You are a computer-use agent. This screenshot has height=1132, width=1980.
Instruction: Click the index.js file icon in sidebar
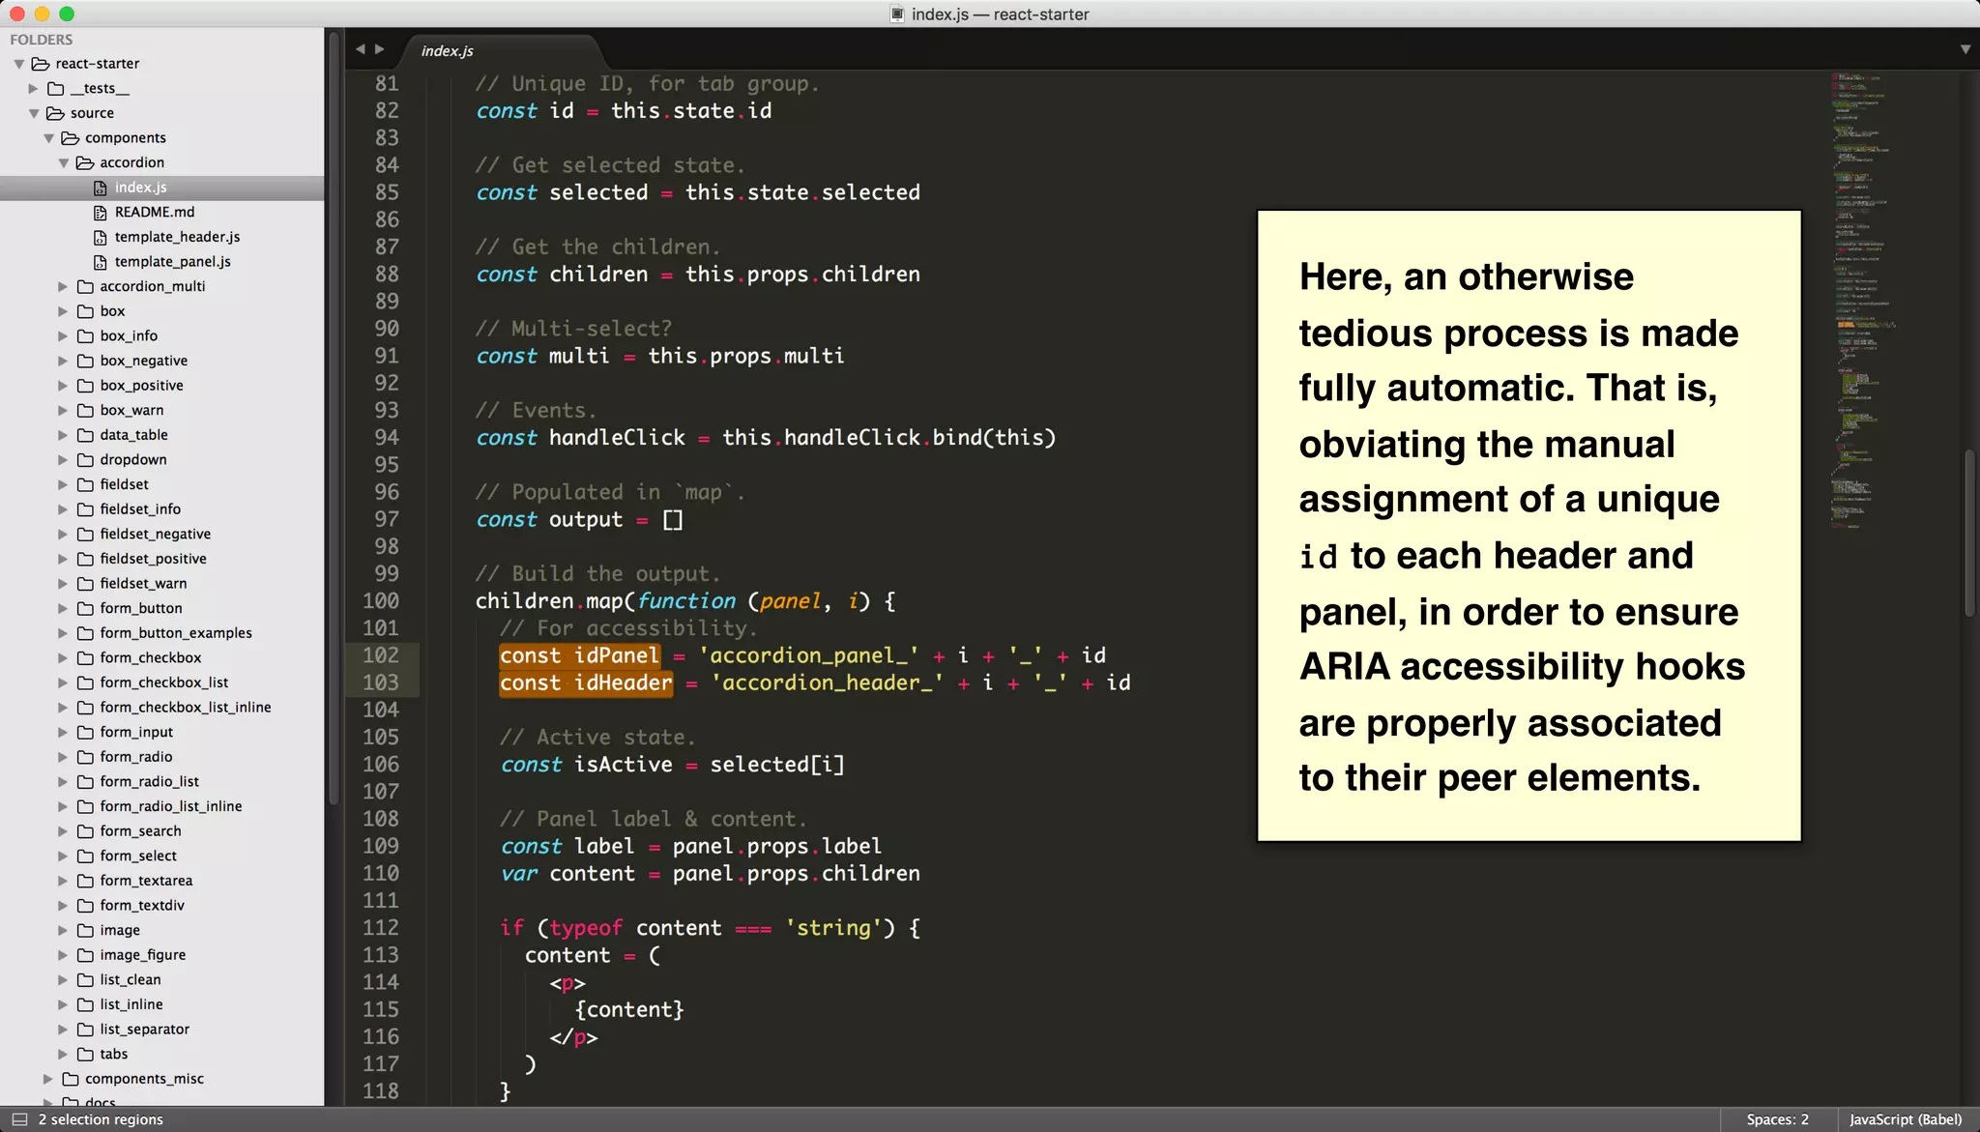100,188
